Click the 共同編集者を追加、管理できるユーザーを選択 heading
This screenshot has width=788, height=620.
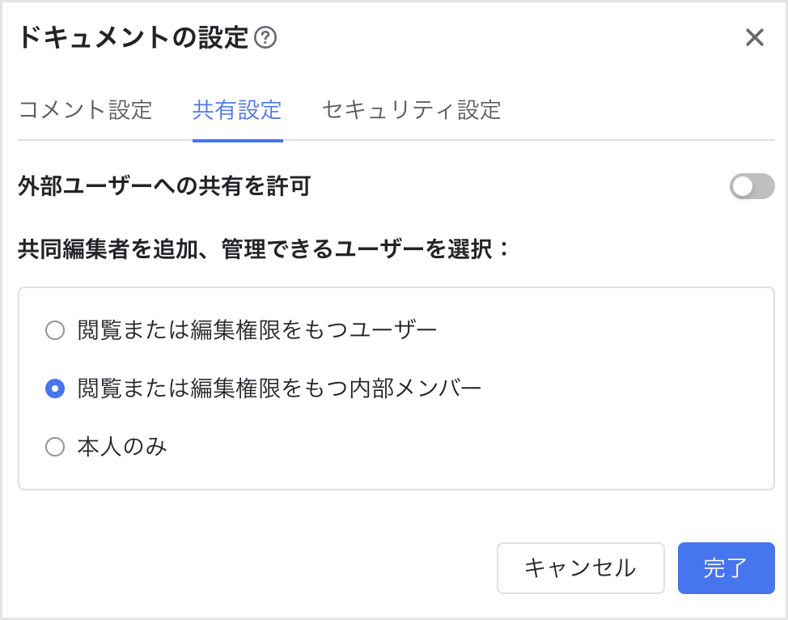(x=265, y=249)
